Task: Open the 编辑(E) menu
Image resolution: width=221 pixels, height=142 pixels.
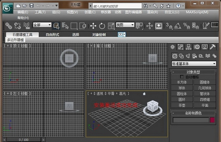Action: tap(23, 12)
